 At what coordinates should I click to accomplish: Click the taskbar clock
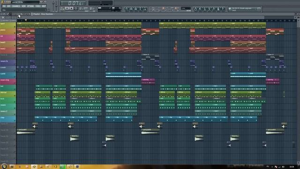[x=292, y=167]
